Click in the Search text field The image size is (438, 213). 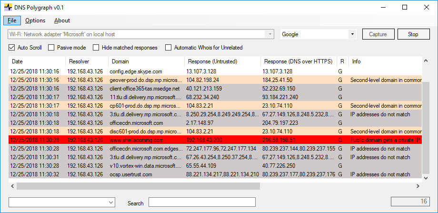coord(202,203)
